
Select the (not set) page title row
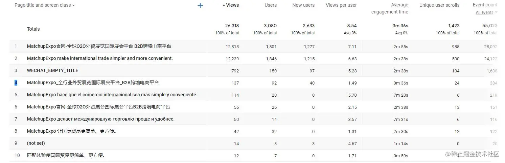click(x=36, y=143)
